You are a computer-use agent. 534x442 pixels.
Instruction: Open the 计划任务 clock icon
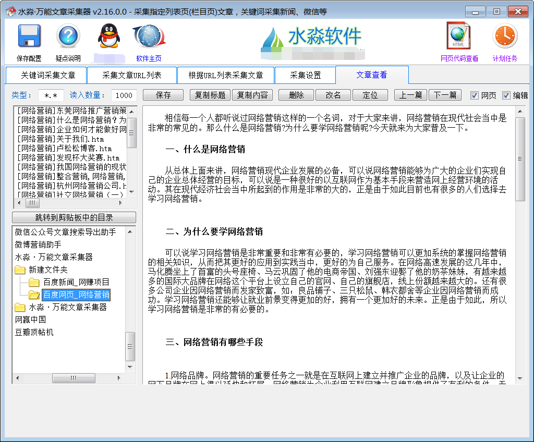coord(505,36)
